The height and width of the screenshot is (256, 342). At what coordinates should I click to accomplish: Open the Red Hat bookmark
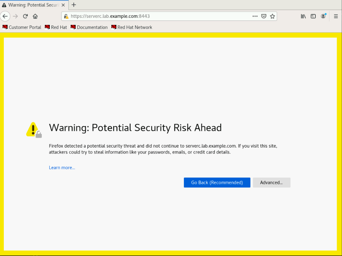coord(56,27)
